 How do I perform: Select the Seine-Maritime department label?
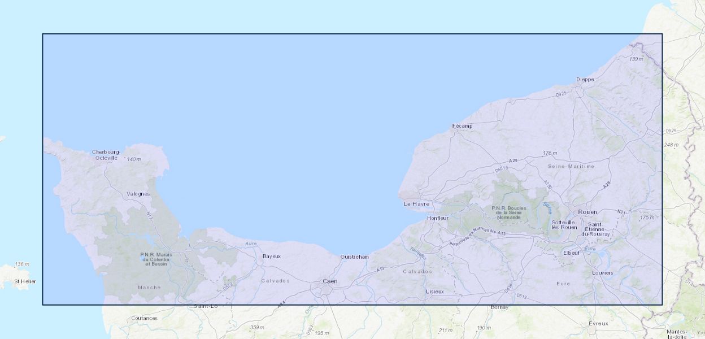[x=571, y=167]
